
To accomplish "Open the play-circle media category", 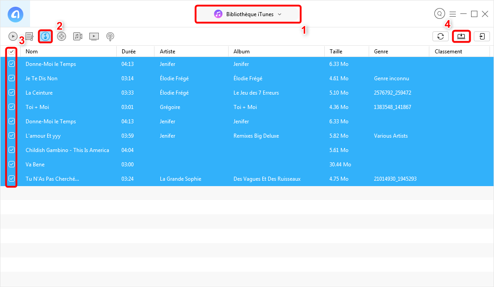I will 13,36.
